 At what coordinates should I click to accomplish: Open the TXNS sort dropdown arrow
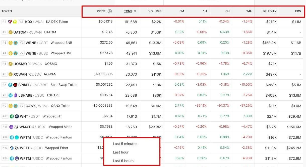[x=135, y=11]
